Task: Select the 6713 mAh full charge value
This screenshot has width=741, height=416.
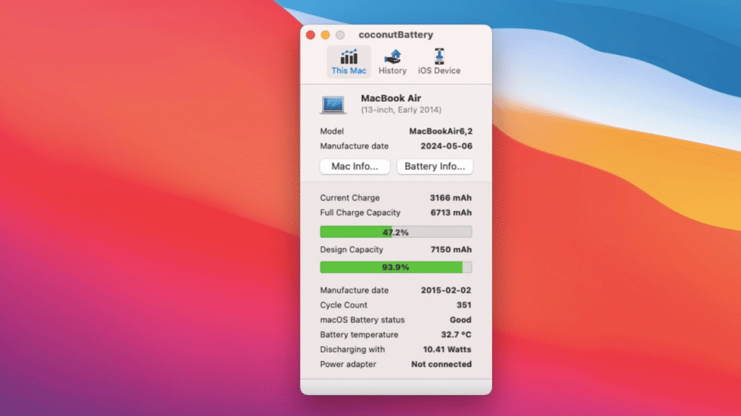Action: click(451, 213)
